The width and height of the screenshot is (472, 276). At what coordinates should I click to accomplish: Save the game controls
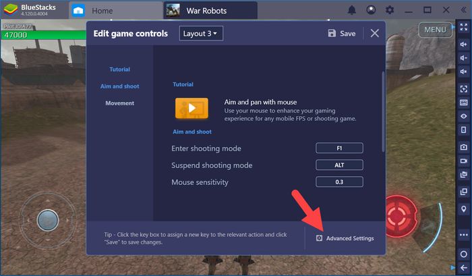coord(342,33)
